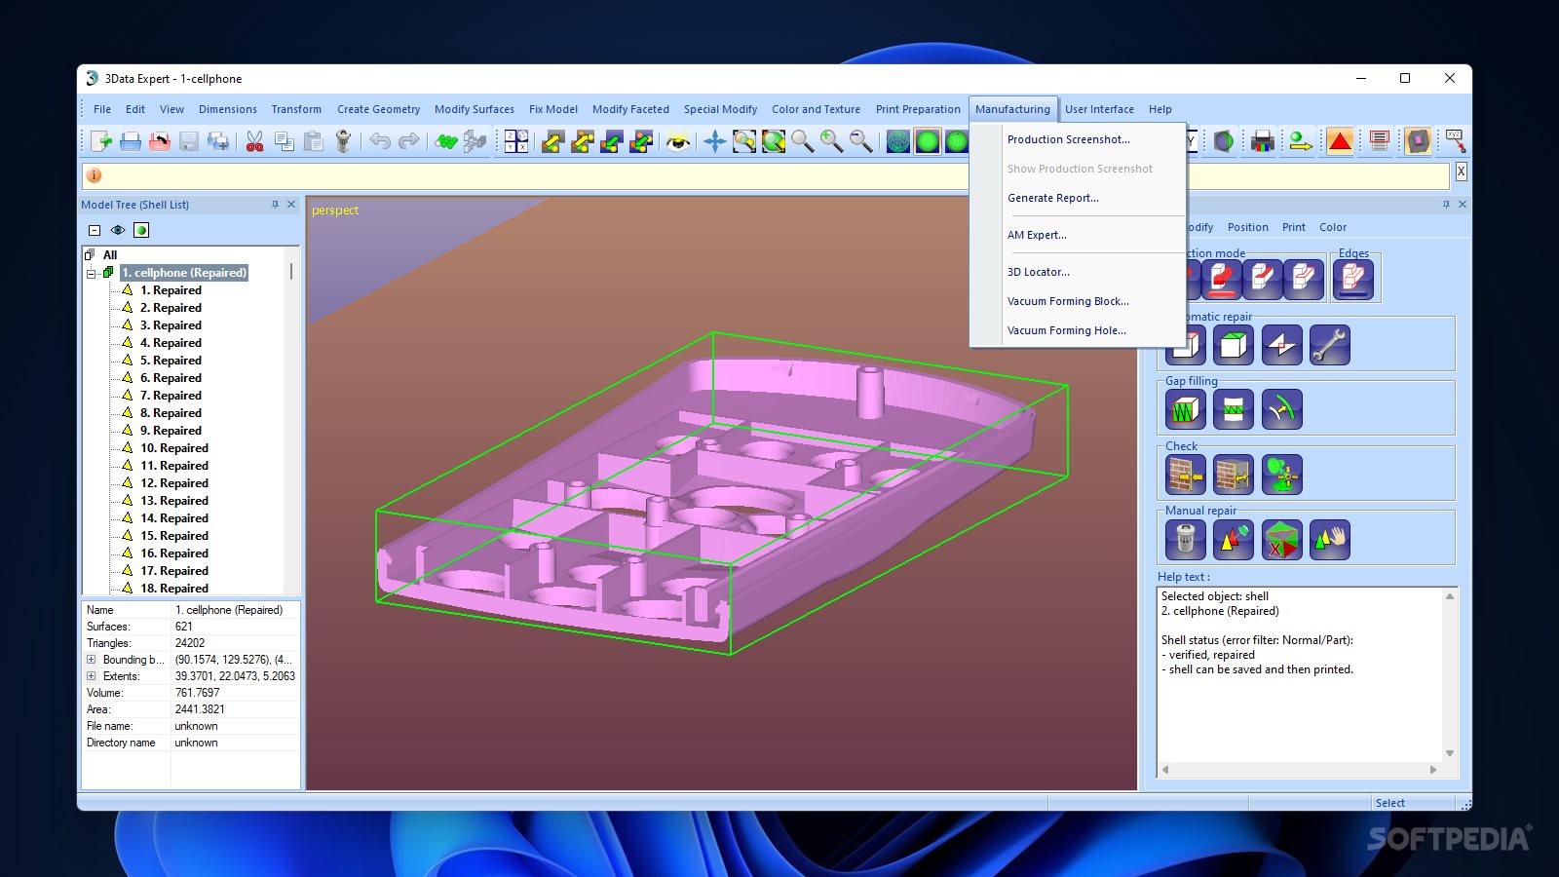Click the Undo arrow icon
Screen dimensions: 1559x877
(379, 141)
